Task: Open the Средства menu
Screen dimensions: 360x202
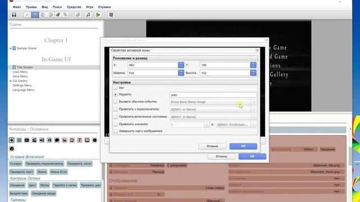Action: (74, 7)
